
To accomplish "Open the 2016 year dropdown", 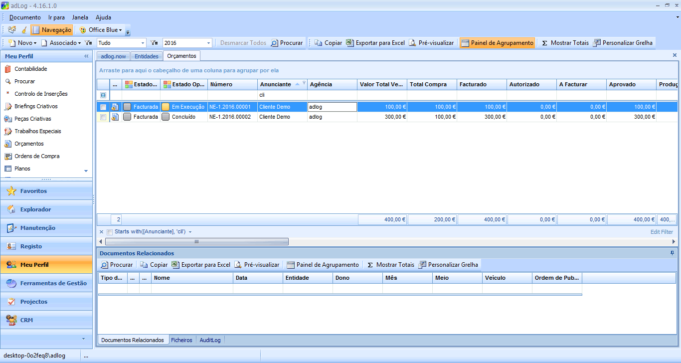I will pos(208,43).
